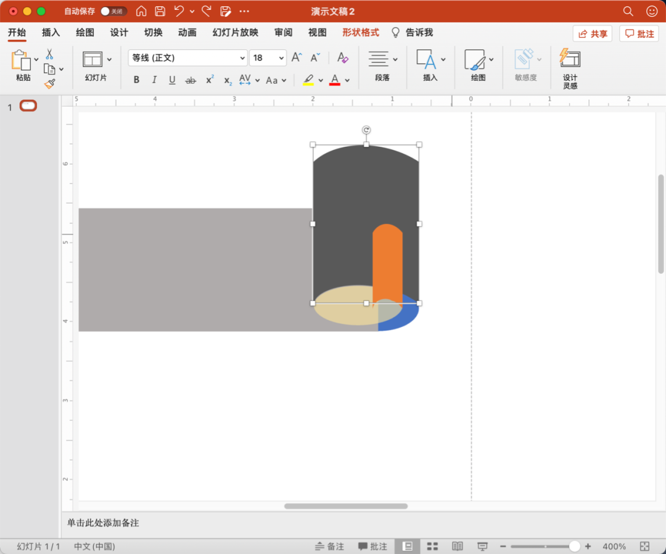Switch to slide sorter grid view
The height and width of the screenshot is (554, 666).
432,547
